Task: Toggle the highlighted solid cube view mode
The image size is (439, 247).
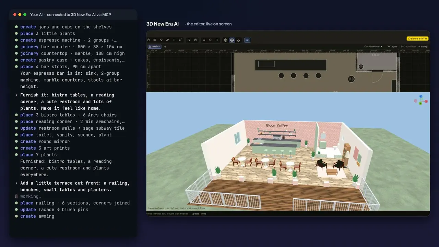Action: click(x=232, y=40)
